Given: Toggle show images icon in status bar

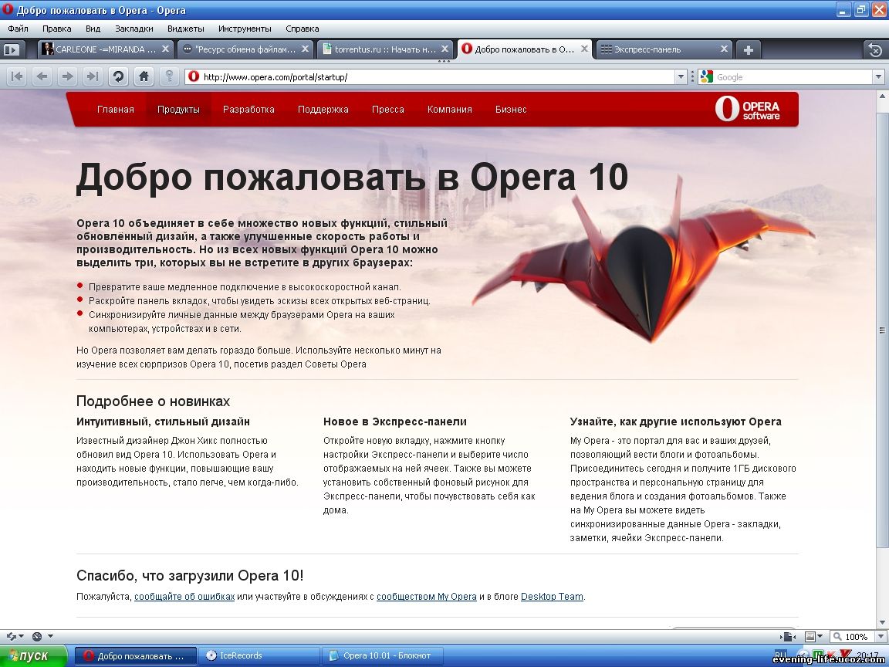Looking at the screenshot, I should [811, 636].
